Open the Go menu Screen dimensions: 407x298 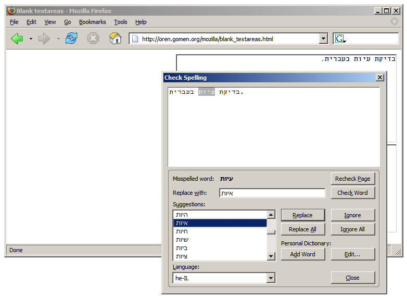68,22
